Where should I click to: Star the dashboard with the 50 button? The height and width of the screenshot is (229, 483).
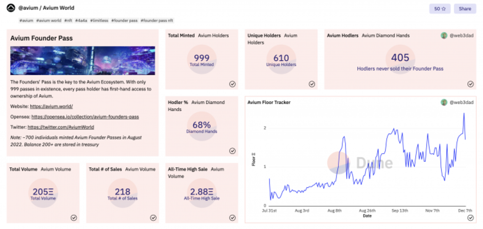coord(439,8)
